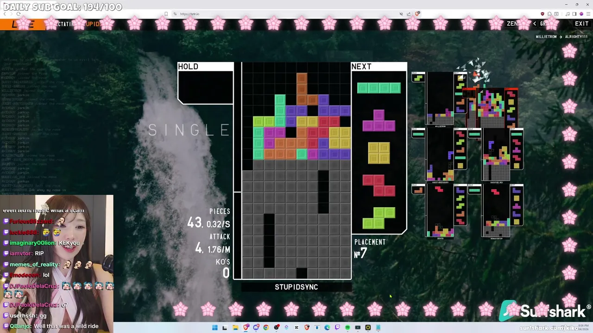Open Notepad from the taskbar

point(378,327)
